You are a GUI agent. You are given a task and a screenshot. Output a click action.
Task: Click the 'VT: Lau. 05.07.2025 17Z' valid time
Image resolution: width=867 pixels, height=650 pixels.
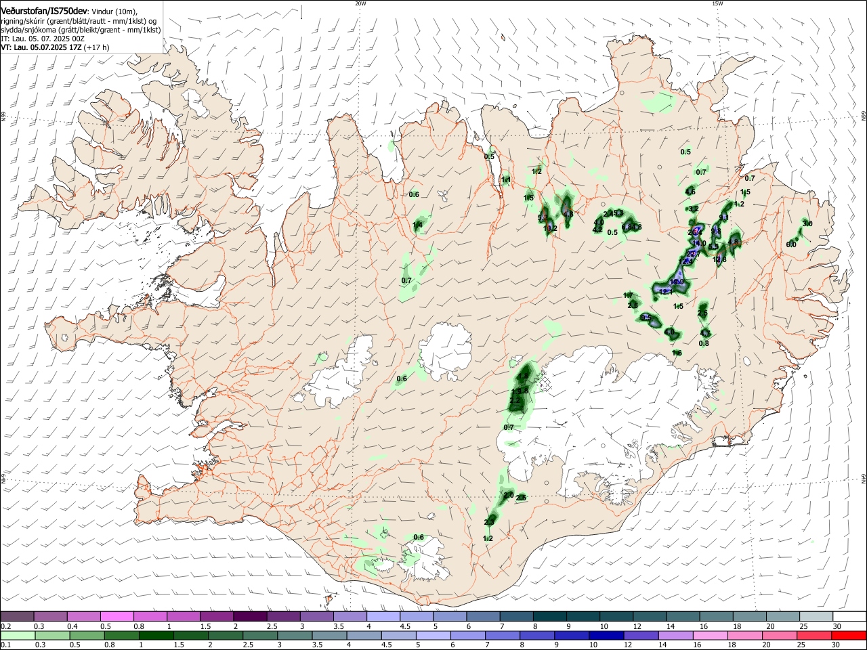tap(41, 47)
